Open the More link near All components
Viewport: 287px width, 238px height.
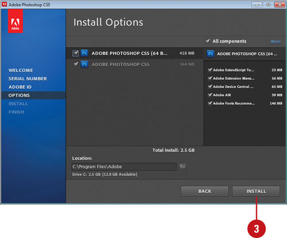tap(276, 41)
